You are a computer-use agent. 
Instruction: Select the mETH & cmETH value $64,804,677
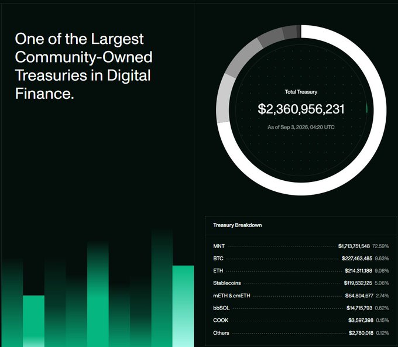(359, 296)
